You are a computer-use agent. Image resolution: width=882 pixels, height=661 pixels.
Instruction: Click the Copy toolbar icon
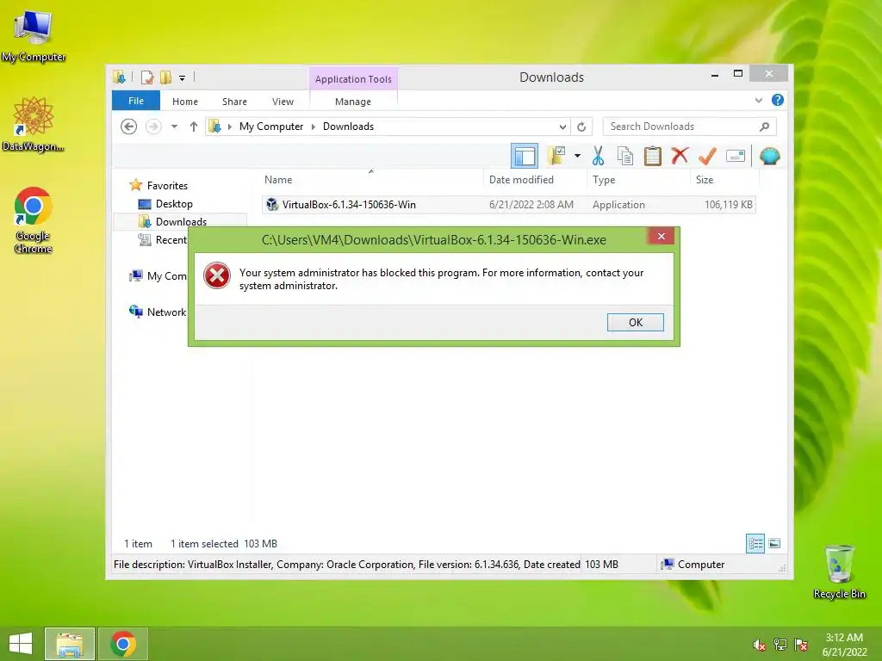pyautogui.click(x=625, y=156)
